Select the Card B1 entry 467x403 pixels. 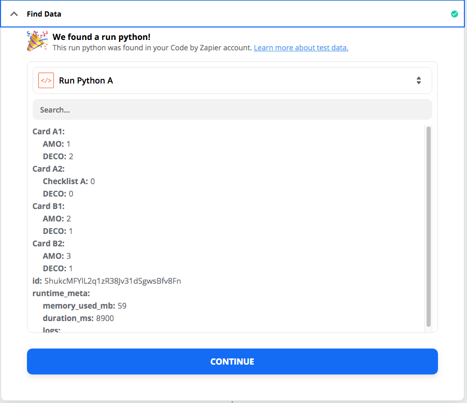pos(49,206)
